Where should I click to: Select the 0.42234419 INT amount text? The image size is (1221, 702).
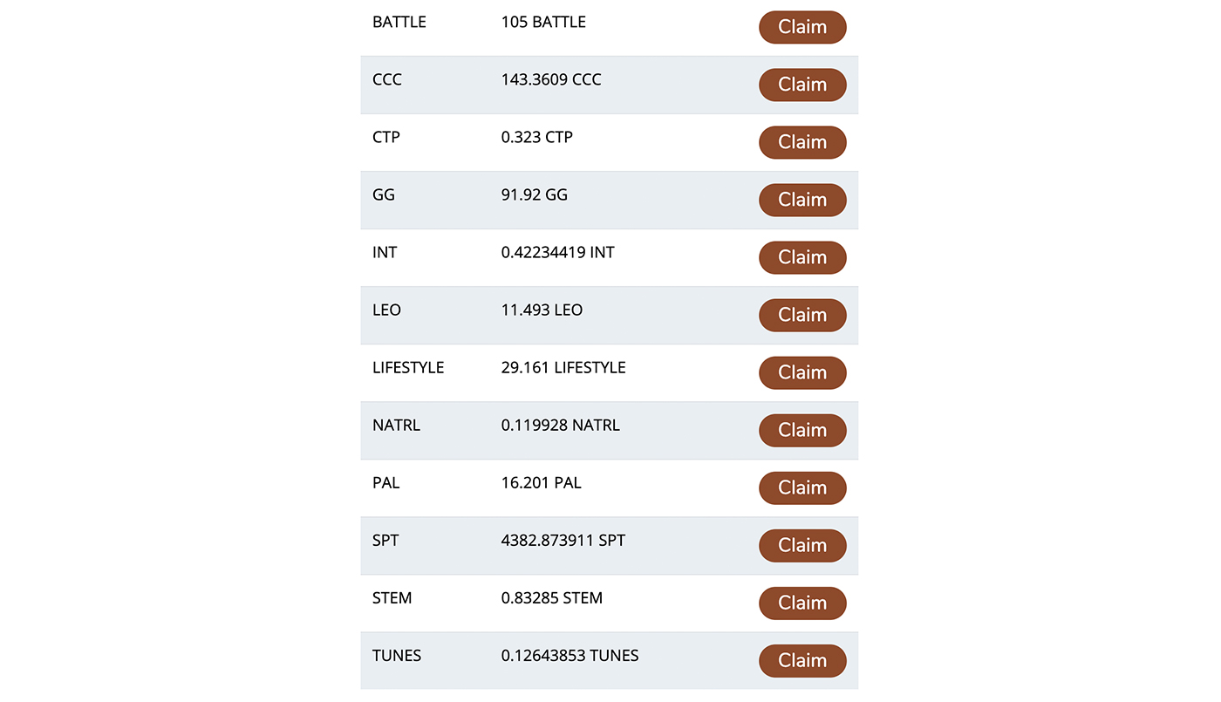(558, 252)
